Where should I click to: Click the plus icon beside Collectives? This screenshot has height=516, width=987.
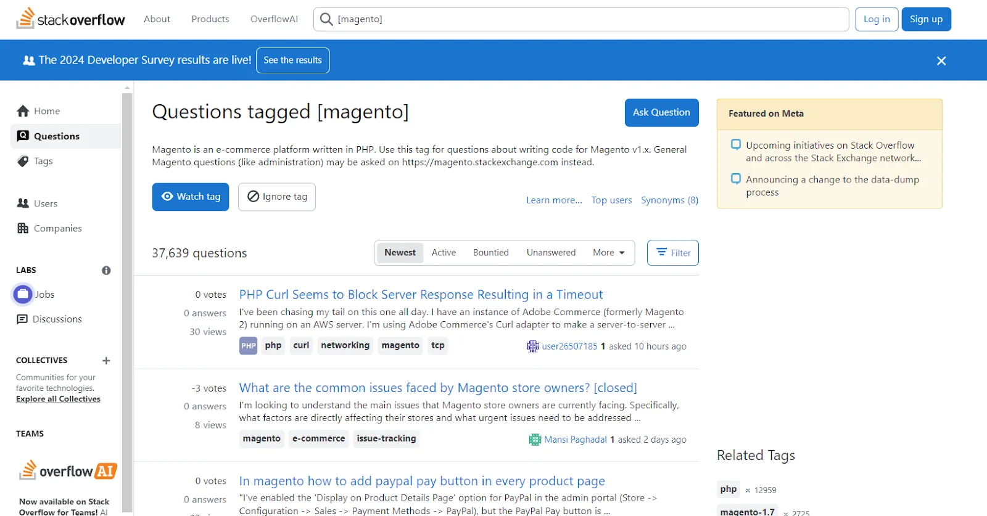point(106,361)
